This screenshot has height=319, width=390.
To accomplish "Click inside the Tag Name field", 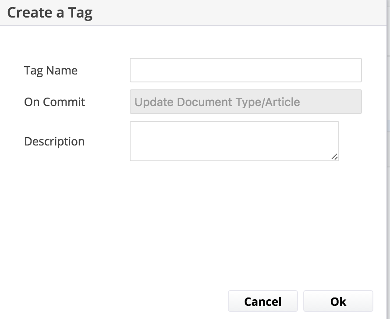I will pyautogui.click(x=245, y=70).
